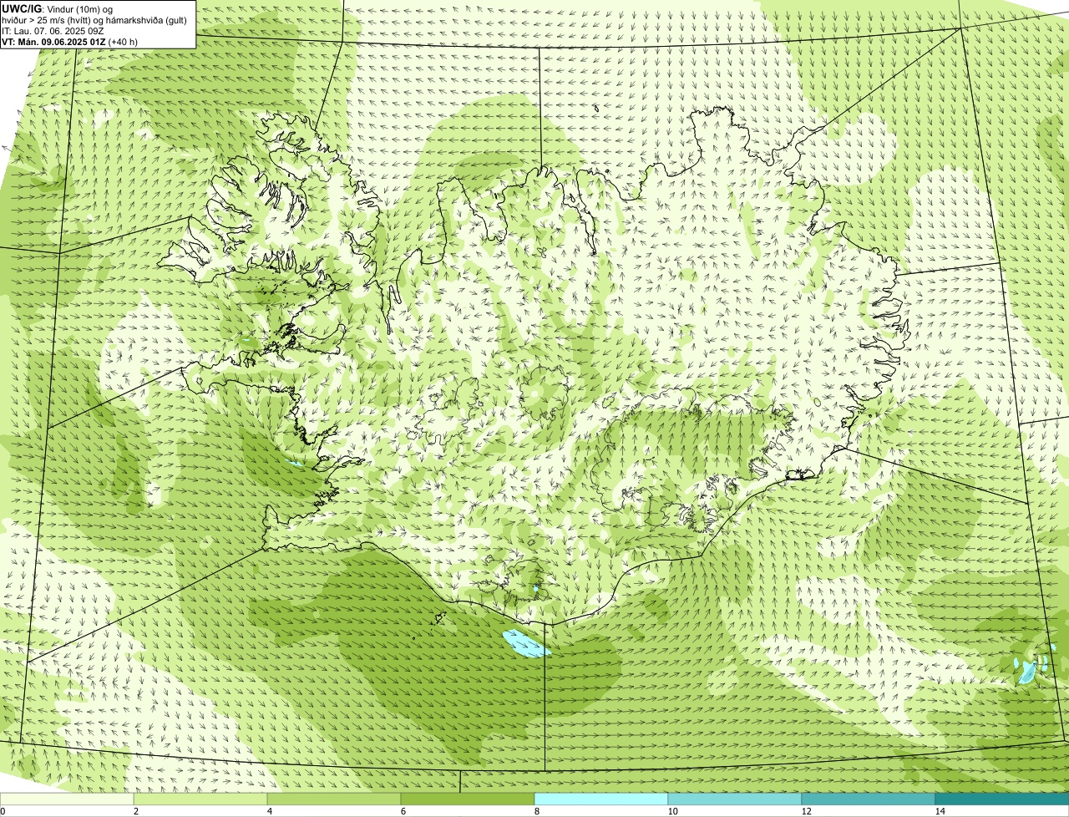The height and width of the screenshot is (817, 1069).
Task: Click the '4' label under the colorbar
Action: [270, 811]
